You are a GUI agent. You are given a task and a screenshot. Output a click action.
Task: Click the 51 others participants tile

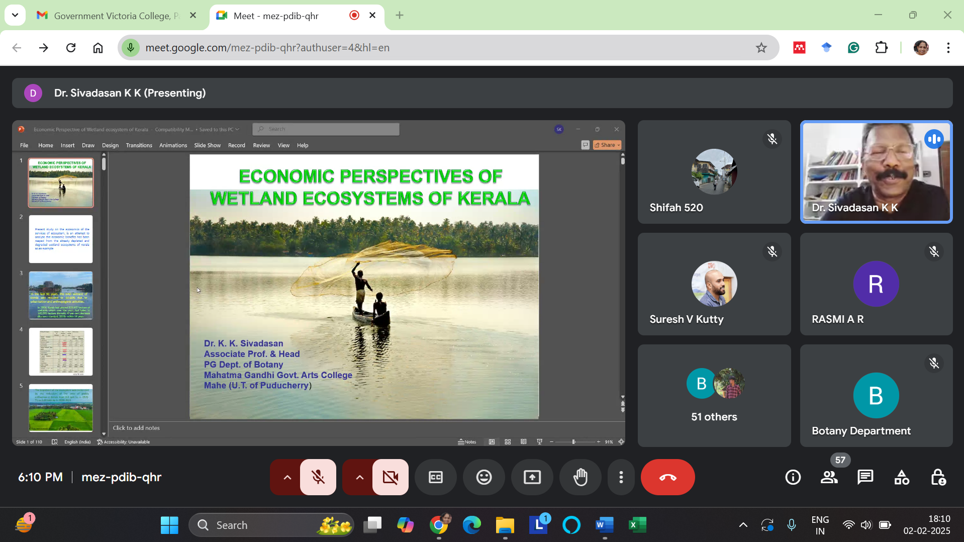pos(714,396)
